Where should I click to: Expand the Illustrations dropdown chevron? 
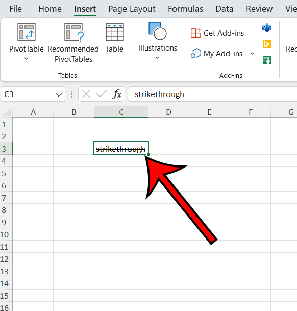(157, 58)
